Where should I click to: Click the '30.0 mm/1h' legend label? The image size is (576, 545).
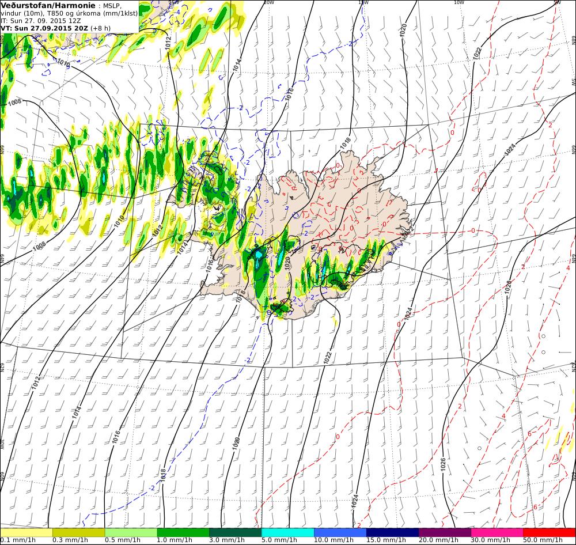491,540
